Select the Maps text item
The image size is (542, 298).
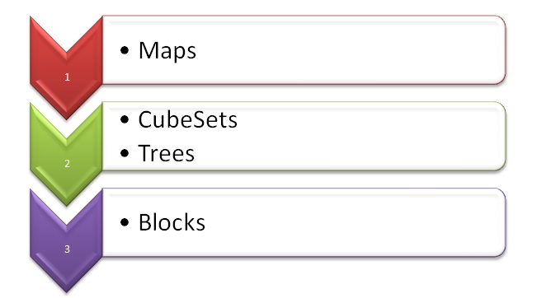[167, 51]
